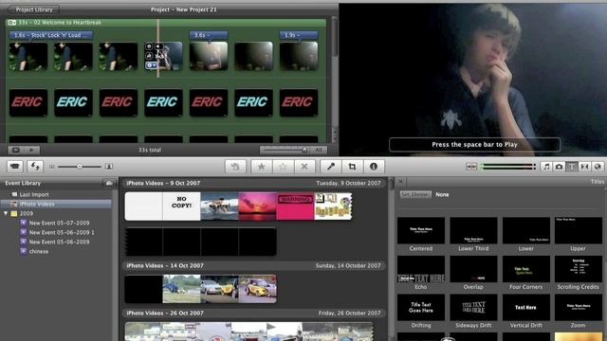Open the crop and rotate tool
Screen dimensions: 607x341
(x=352, y=167)
